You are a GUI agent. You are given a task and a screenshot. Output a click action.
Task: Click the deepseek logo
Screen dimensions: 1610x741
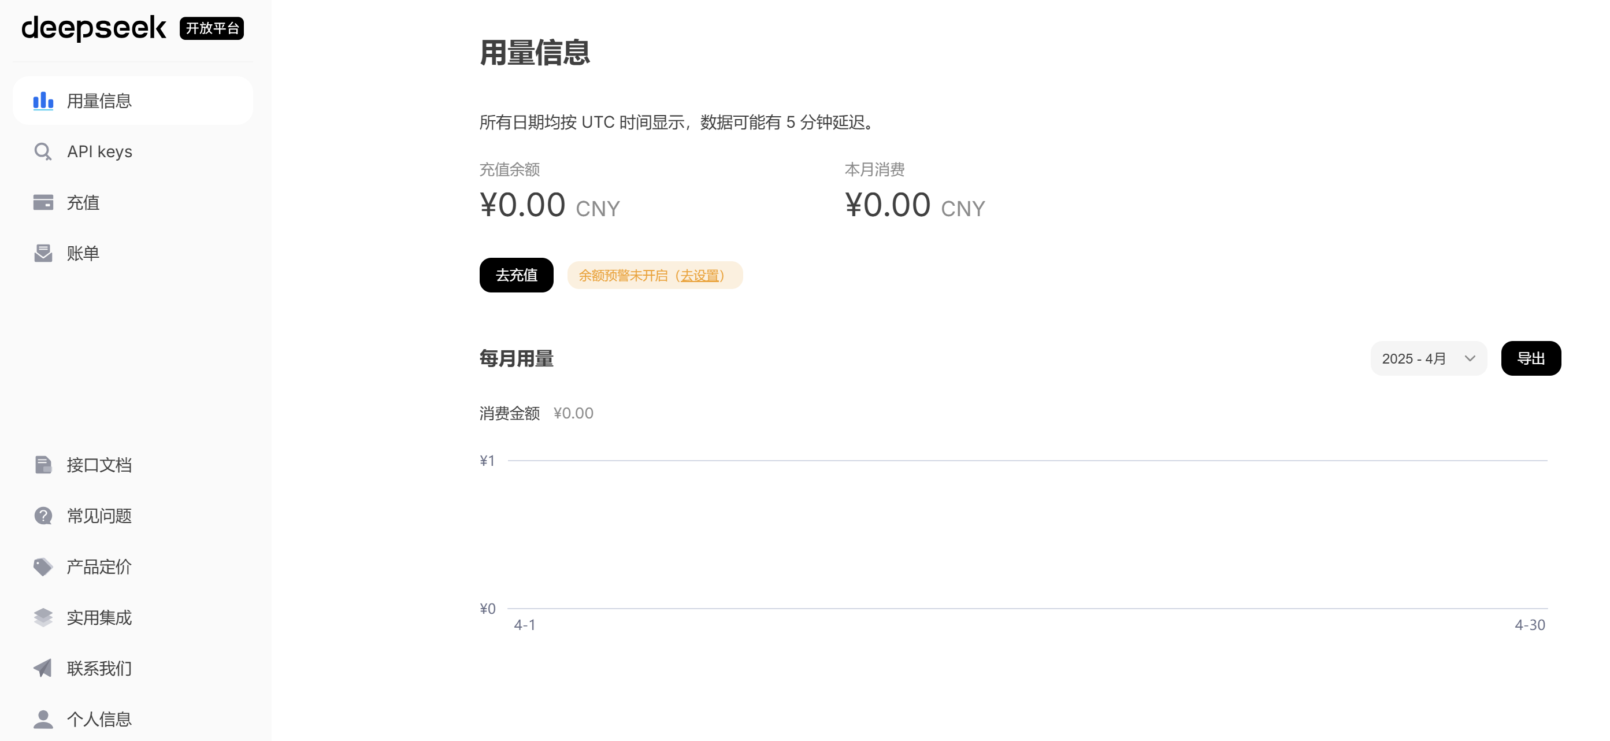tap(94, 28)
